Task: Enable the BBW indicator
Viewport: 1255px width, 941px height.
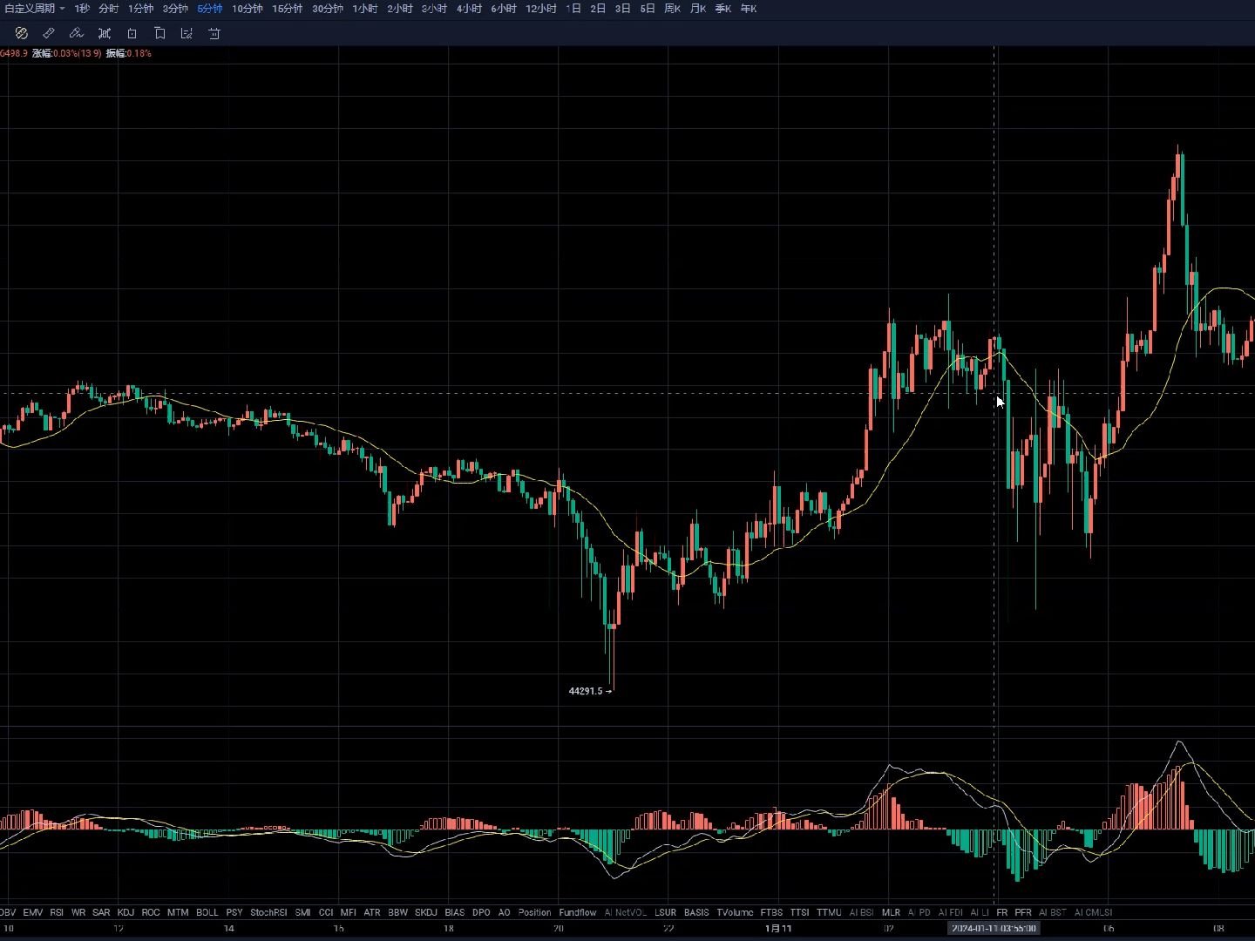Action: coord(397,912)
